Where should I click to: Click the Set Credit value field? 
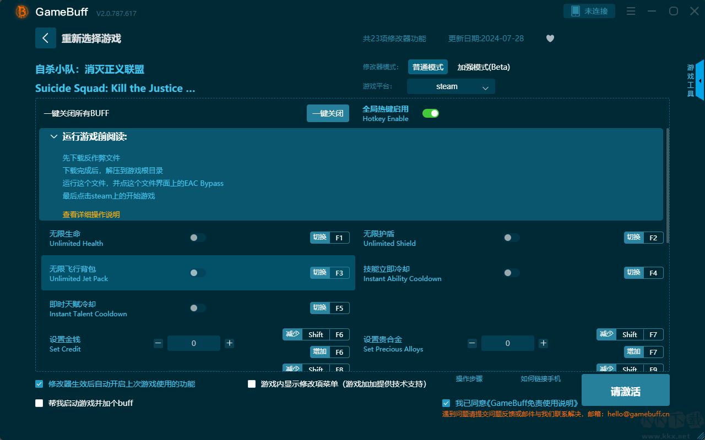(194, 343)
